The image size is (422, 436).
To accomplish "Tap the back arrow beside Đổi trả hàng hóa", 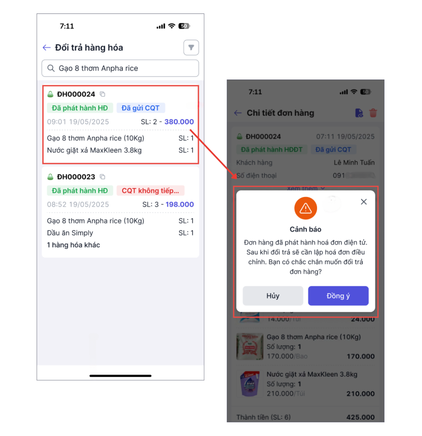I will [46, 48].
